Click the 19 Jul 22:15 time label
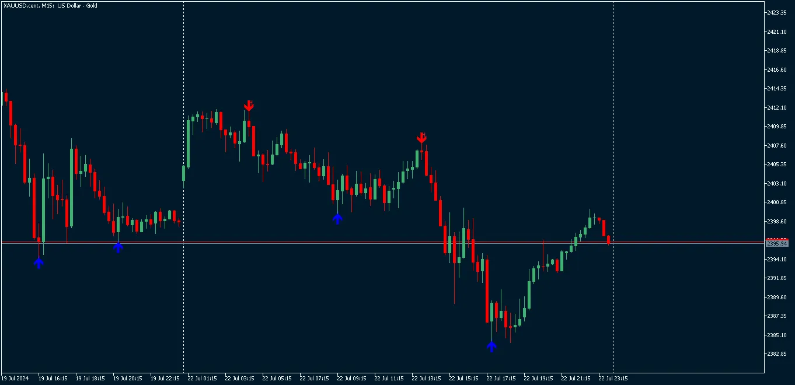 165,378
